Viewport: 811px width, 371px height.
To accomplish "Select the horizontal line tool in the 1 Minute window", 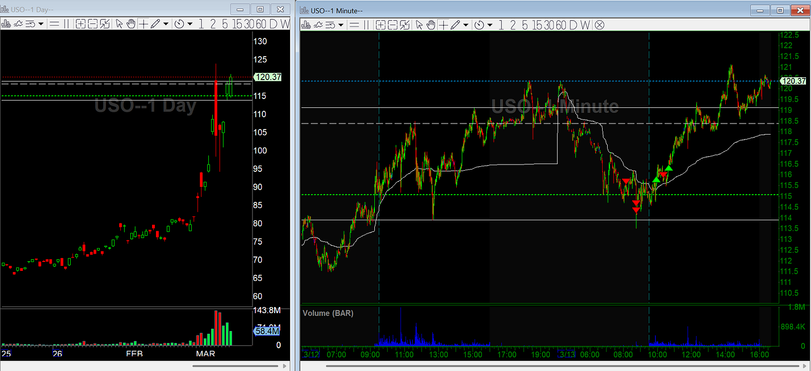I will [354, 24].
